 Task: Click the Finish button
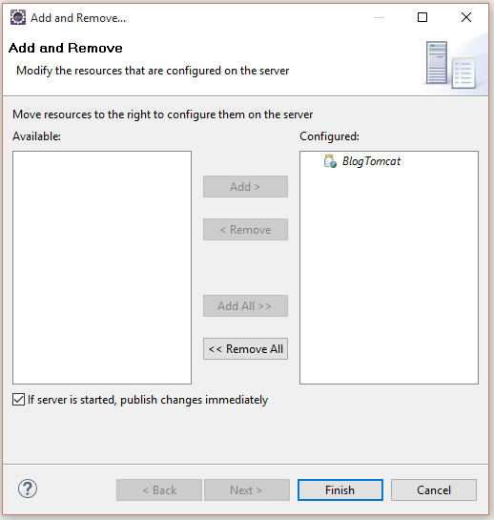pos(340,489)
